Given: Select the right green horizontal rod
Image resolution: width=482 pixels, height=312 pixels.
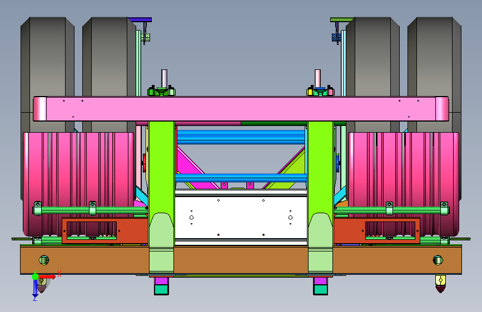Looking at the screenshot, I should tap(391, 210).
